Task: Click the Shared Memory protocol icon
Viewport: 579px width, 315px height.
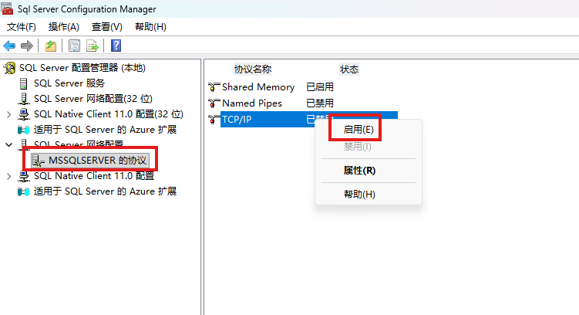Action: 214,87
